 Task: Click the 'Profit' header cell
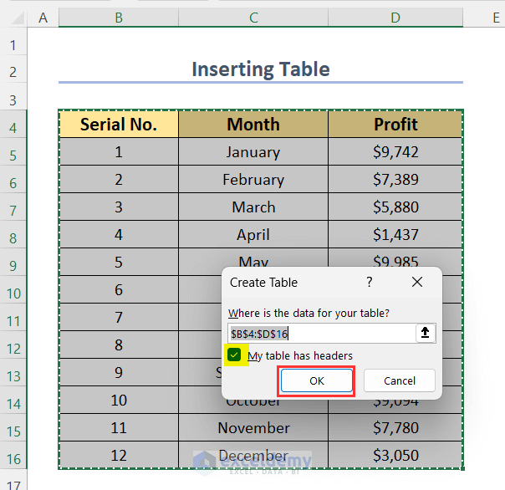[x=395, y=125]
